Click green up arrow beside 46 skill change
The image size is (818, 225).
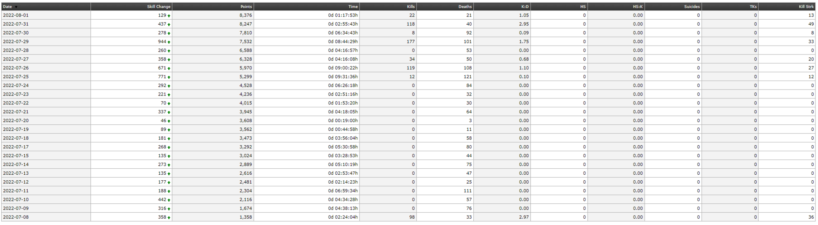[169, 121]
